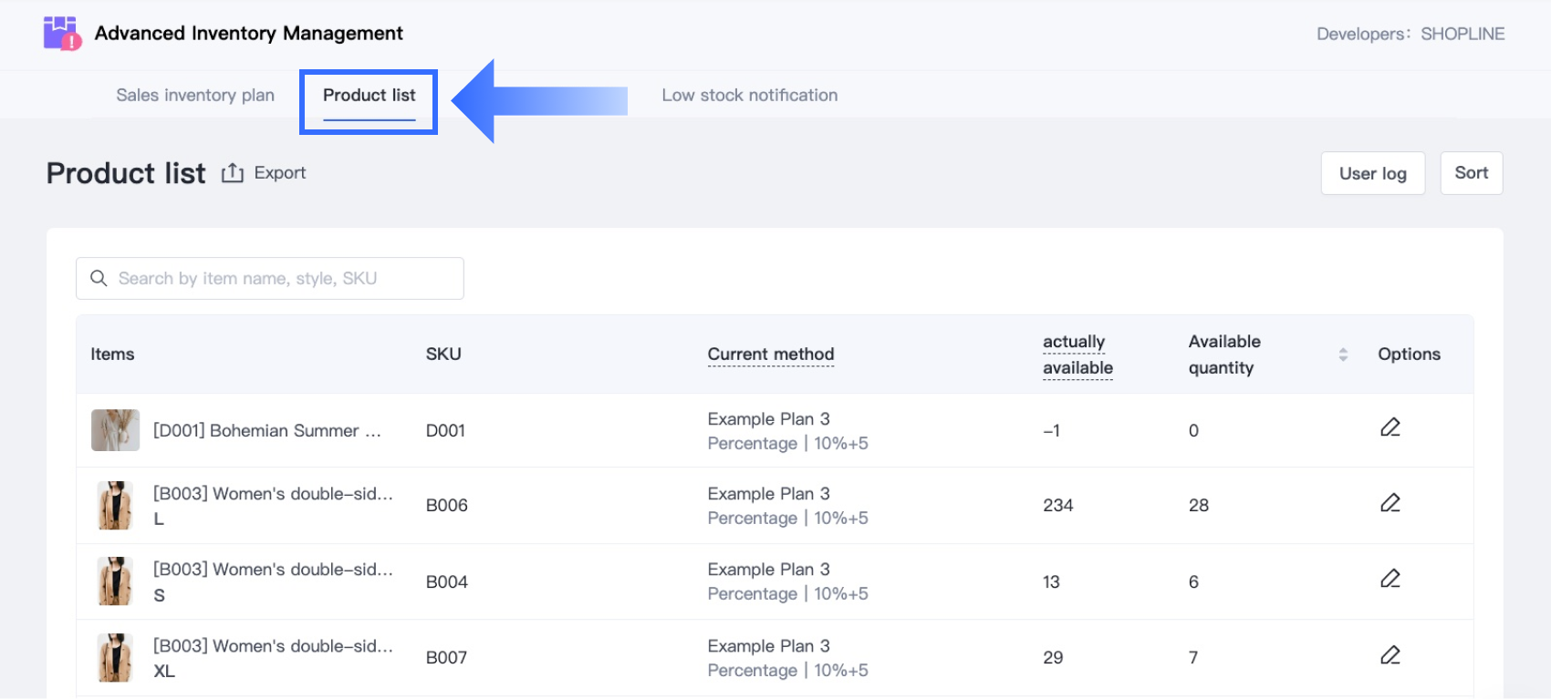Click the Advanced Inventory Management app logo
The height and width of the screenshot is (699, 1551).
coord(62,34)
